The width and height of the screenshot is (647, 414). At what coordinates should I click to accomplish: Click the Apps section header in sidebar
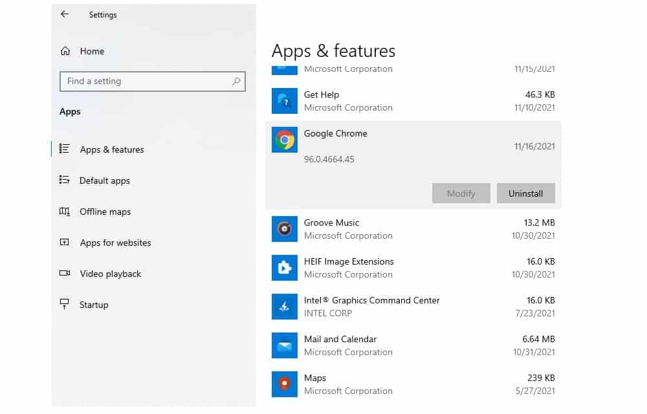pos(70,112)
